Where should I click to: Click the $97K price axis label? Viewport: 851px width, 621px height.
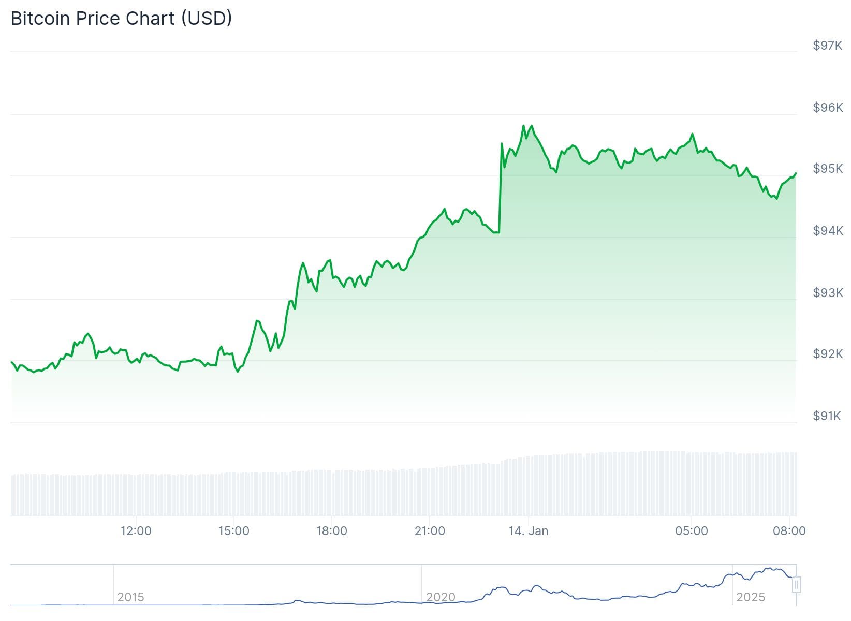click(827, 46)
